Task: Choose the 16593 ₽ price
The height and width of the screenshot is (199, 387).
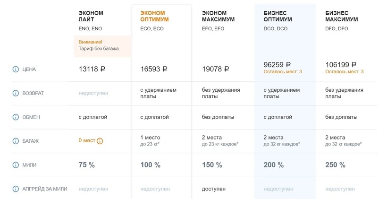Action: [154, 69]
